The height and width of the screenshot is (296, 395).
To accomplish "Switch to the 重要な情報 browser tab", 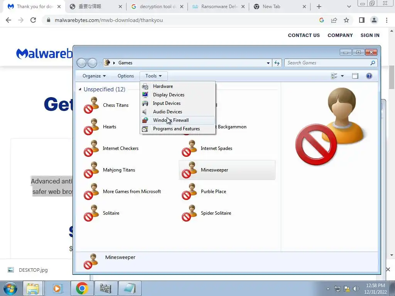I will point(95,7).
